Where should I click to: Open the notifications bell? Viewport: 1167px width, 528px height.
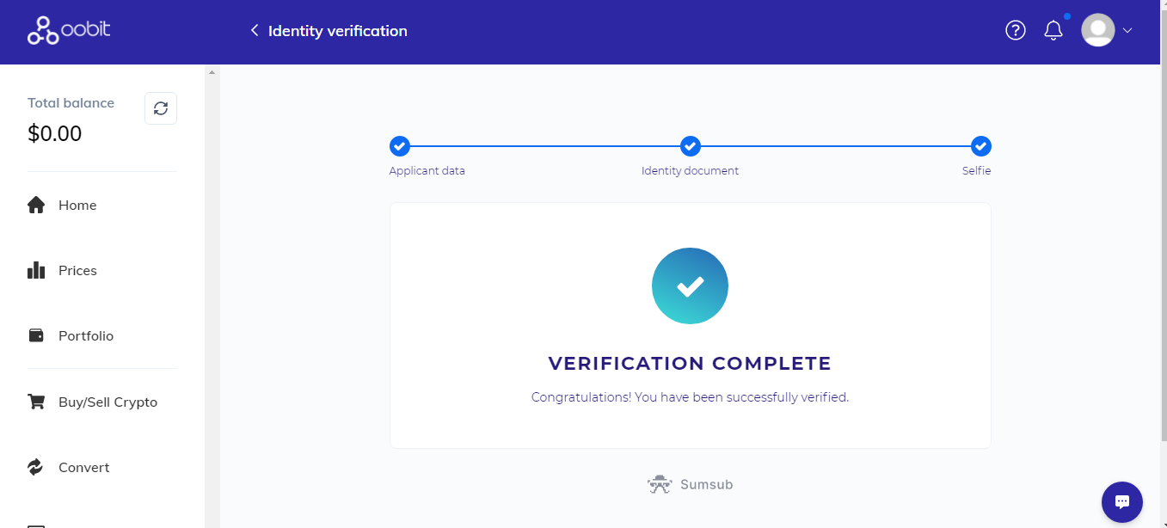click(1053, 31)
